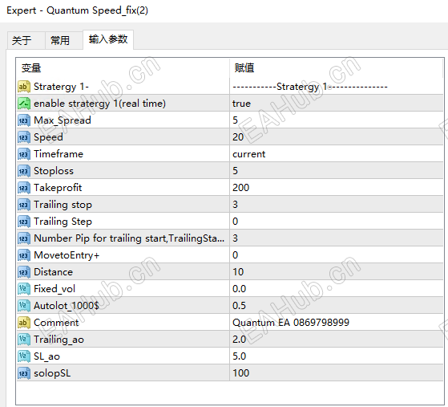Image resolution: width=448 pixels, height=407 pixels.
Task: Select the 'Distance' variable name
Action: point(53,272)
